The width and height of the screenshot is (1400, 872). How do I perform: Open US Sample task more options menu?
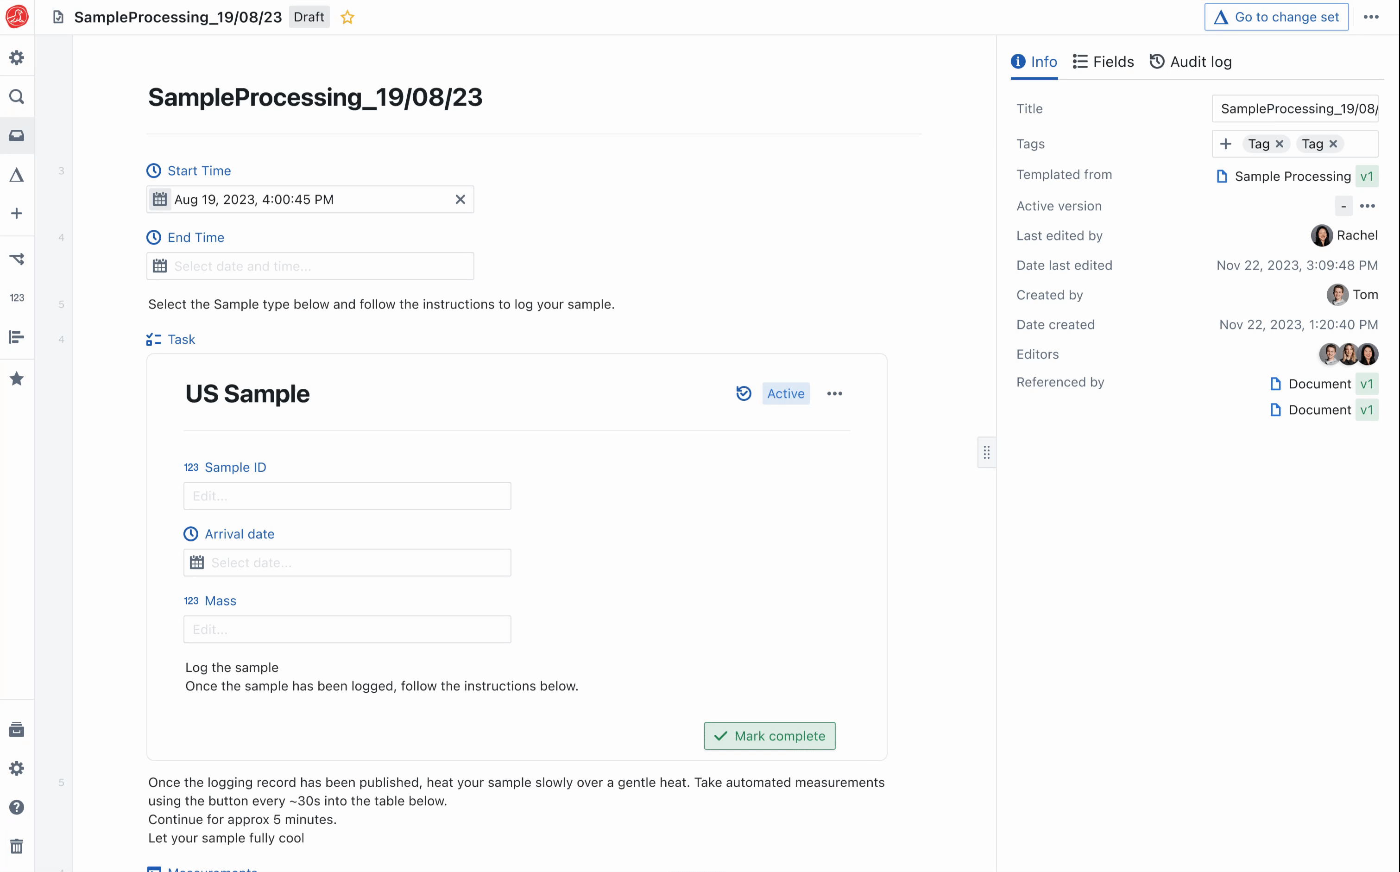[x=834, y=393]
